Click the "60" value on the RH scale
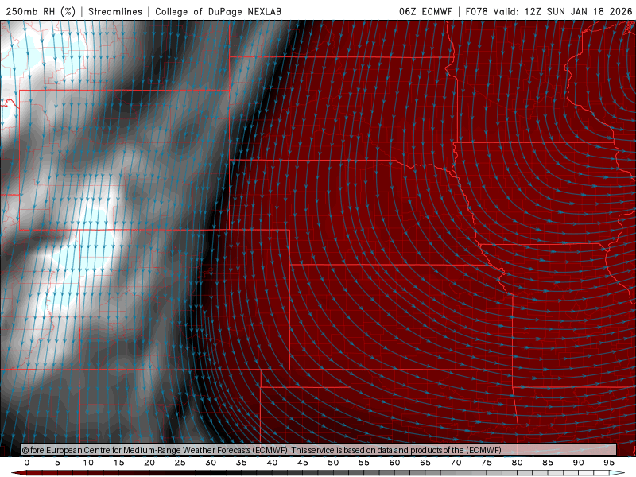Image resolution: width=636 pixels, height=477 pixels. 394,463
